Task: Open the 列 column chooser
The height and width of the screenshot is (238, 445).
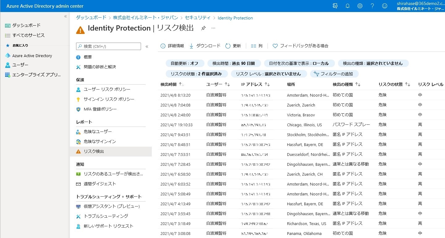Action: click(x=257, y=46)
